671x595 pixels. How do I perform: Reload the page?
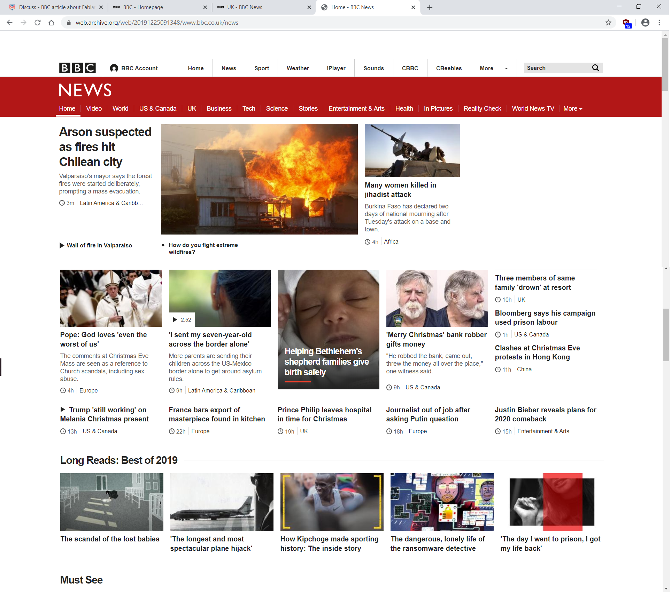click(x=38, y=23)
